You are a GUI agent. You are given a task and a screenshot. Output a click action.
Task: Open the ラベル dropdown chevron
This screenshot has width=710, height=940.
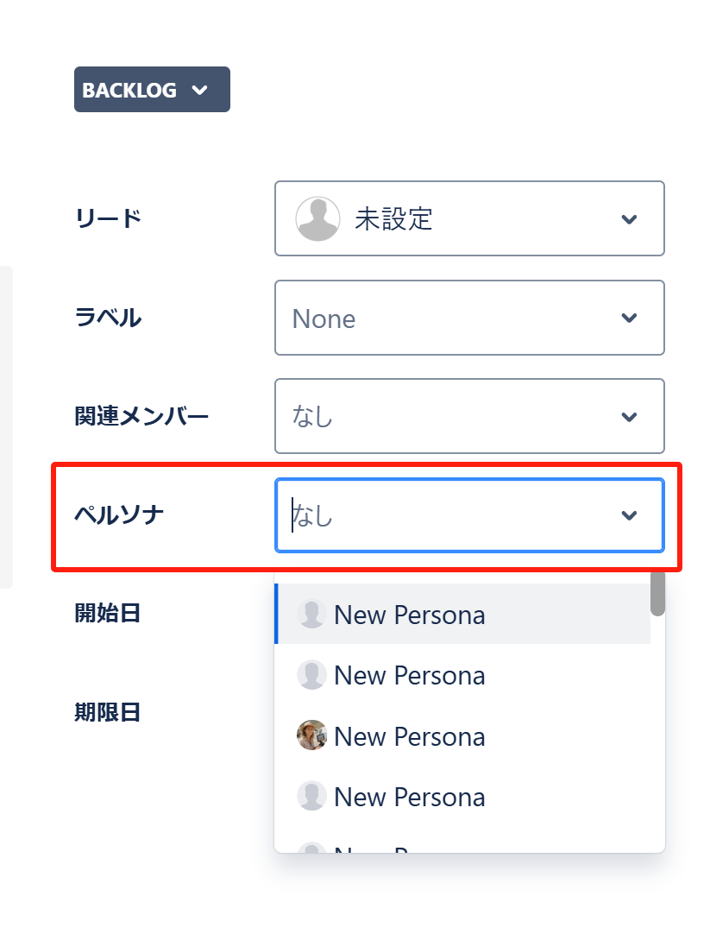[629, 318]
